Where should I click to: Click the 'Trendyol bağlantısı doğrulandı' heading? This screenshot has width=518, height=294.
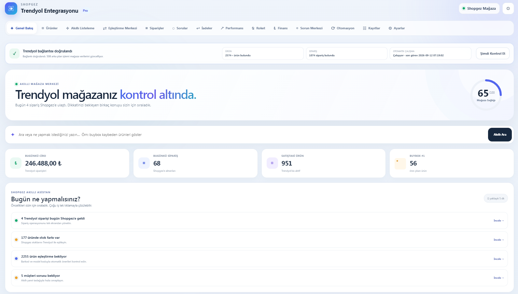48,51
